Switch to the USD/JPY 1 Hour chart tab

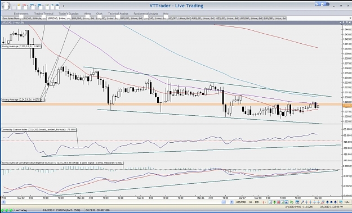tap(179, 19)
